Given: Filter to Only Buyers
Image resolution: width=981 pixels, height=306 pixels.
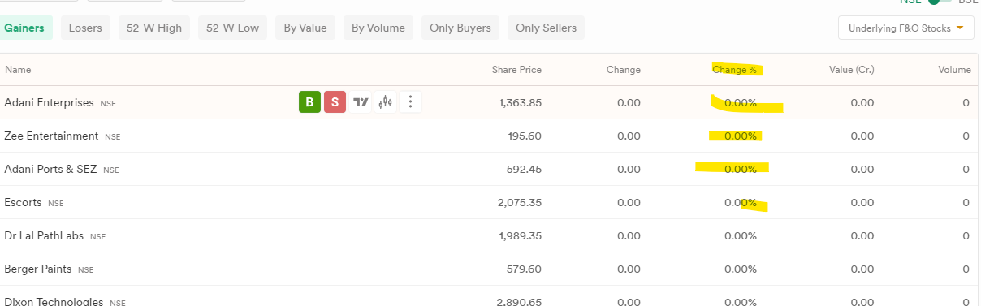Looking at the screenshot, I should pos(460,28).
